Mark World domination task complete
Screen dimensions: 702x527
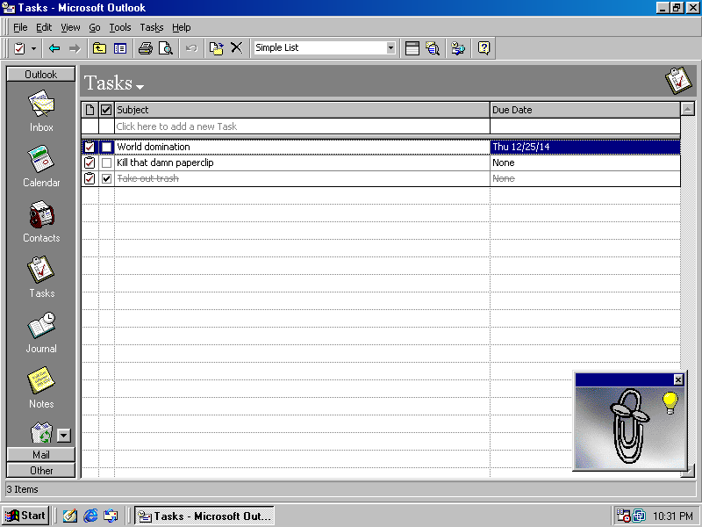click(106, 147)
